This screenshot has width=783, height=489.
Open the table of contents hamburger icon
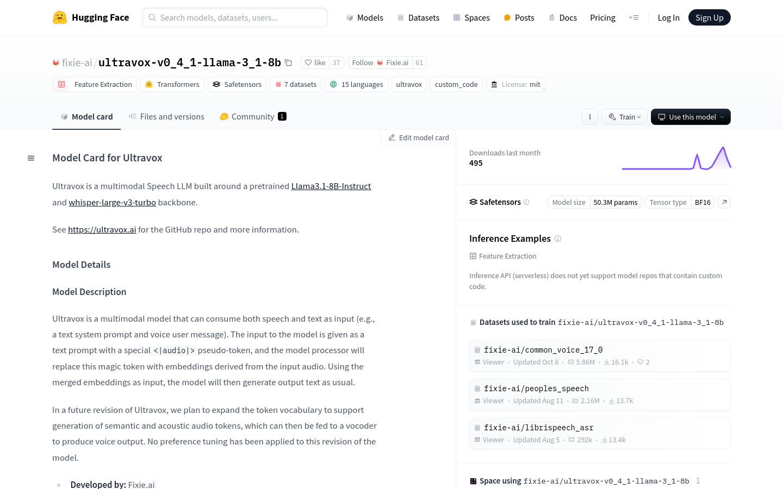[x=31, y=158]
